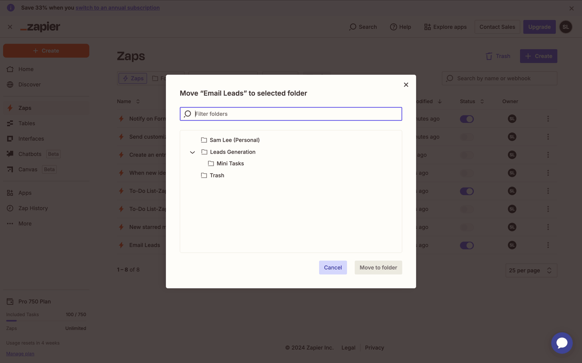Select the Trash folder in dialog

coord(213,175)
